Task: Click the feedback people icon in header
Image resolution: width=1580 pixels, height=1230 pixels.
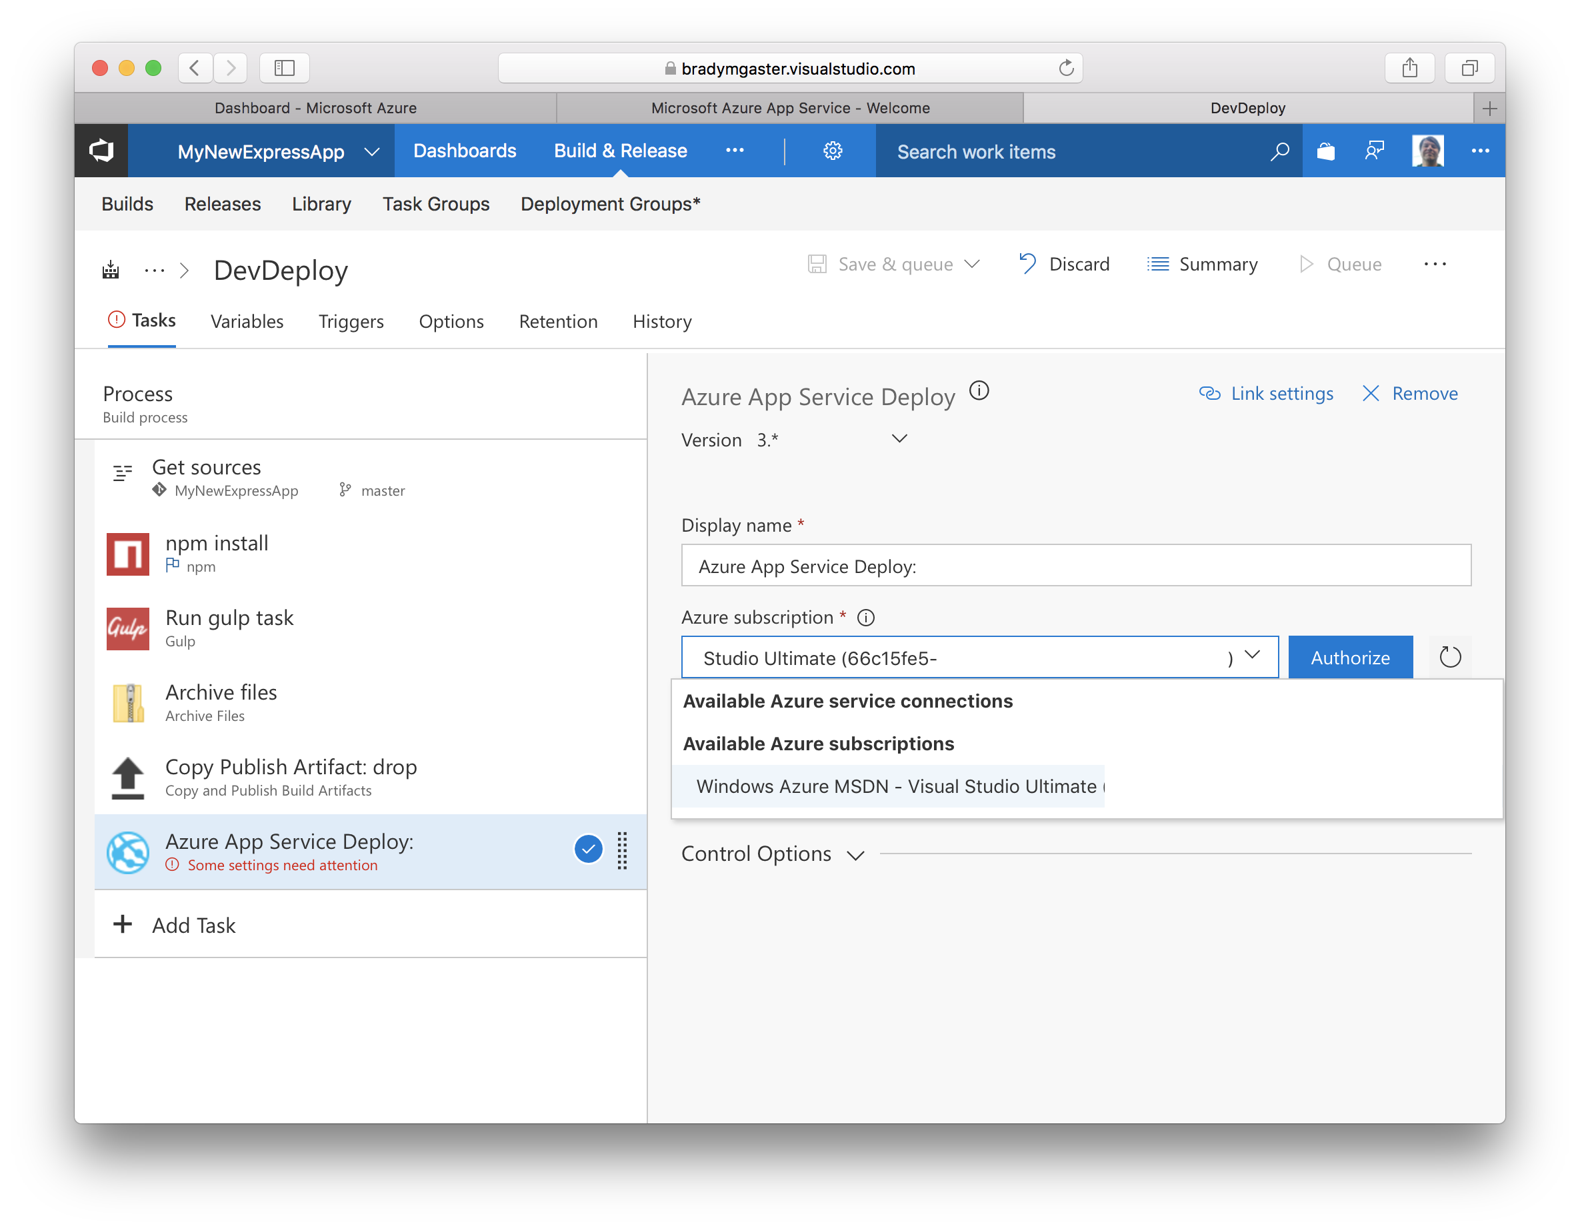Action: tap(1374, 151)
